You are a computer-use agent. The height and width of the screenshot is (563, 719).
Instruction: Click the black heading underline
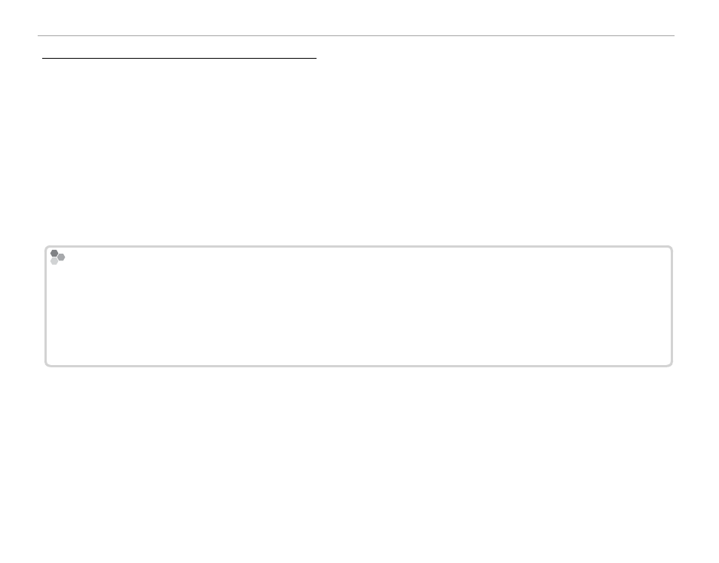click(x=179, y=58)
